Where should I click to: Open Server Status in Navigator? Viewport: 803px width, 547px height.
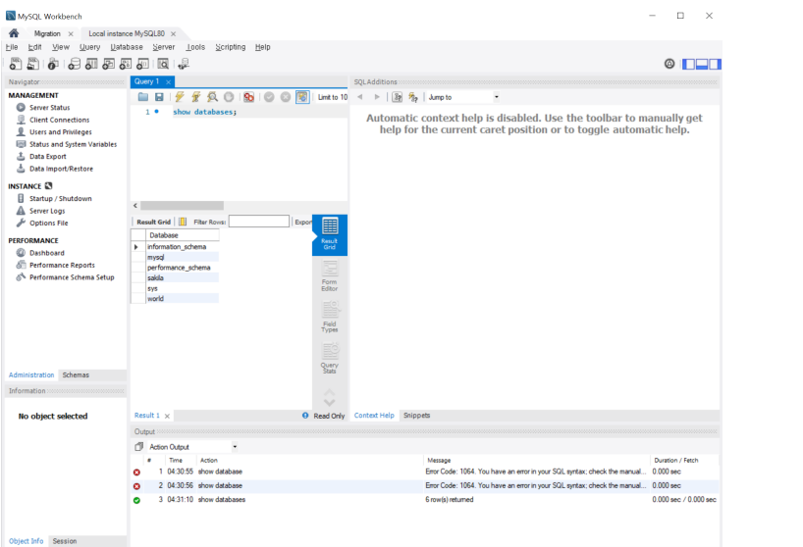[x=49, y=108]
